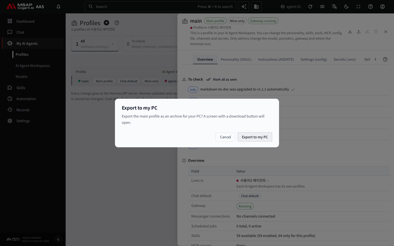Open the Overview tab
The image size is (394, 246).
click(205, 59)
